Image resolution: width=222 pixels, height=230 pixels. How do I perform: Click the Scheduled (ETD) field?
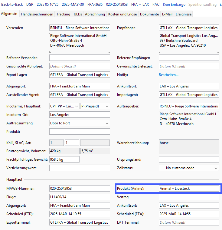(80, 214)
